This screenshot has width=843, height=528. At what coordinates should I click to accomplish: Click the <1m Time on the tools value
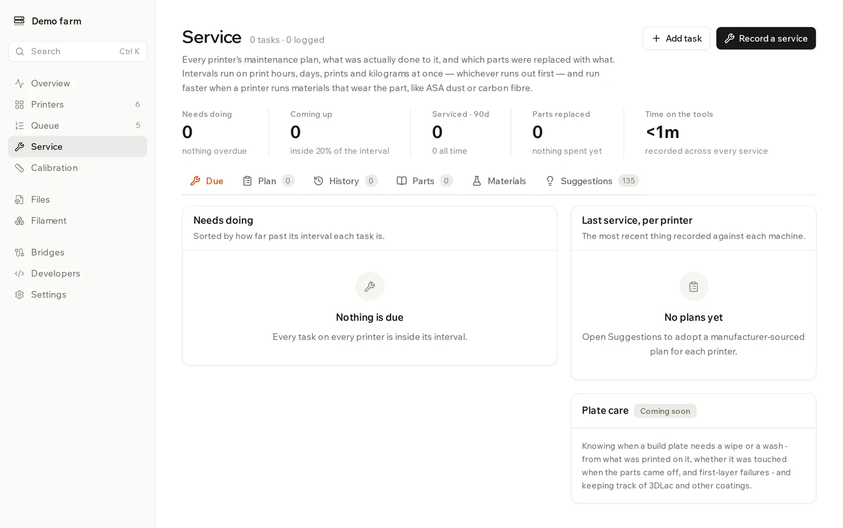662,132
